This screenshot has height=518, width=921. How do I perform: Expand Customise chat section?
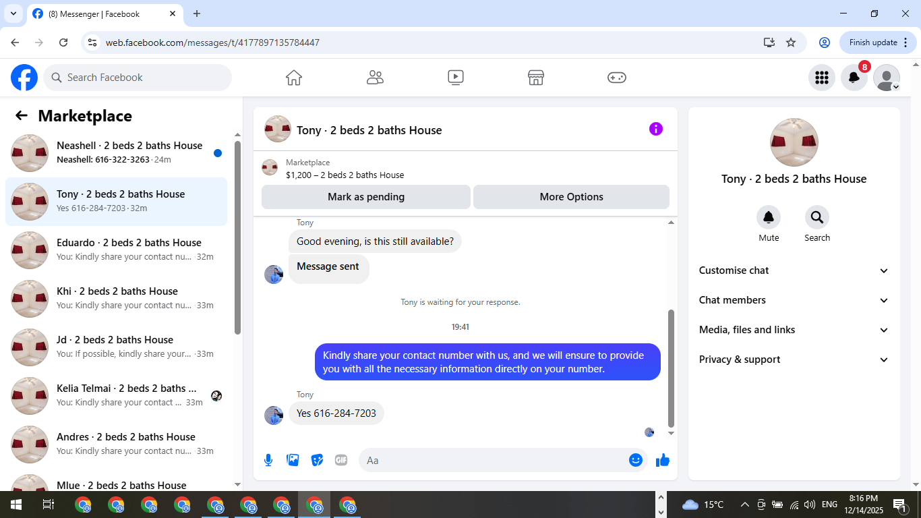click(794, 270)
